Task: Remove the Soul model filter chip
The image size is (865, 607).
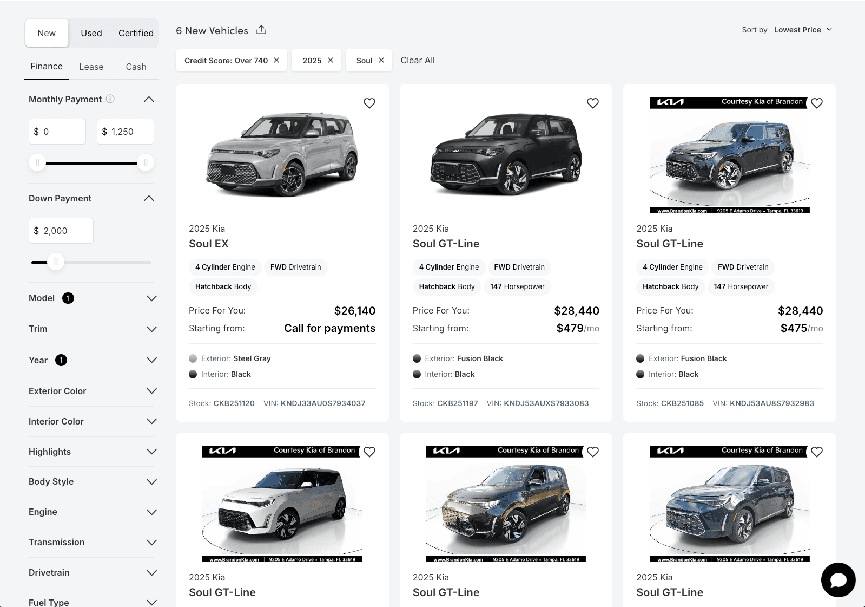Action: [x=381, y=60]
